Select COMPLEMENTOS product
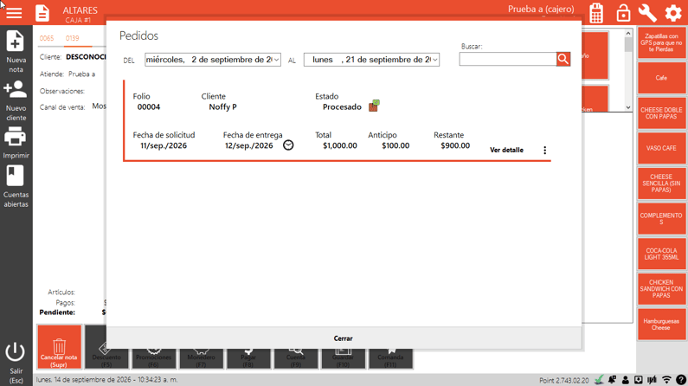Image resolution: width=688 pixels, height=386 pixels. [661, 218]
